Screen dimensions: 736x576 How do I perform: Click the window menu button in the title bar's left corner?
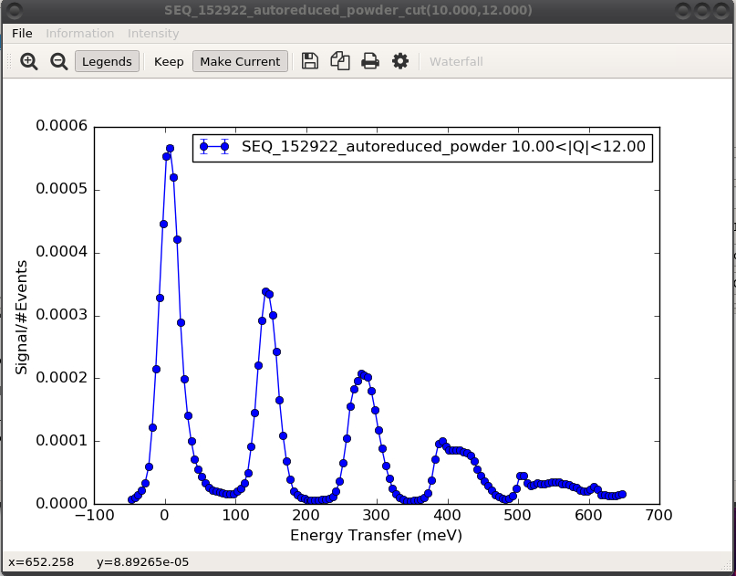pyautogui.click(x=12, y=10)
